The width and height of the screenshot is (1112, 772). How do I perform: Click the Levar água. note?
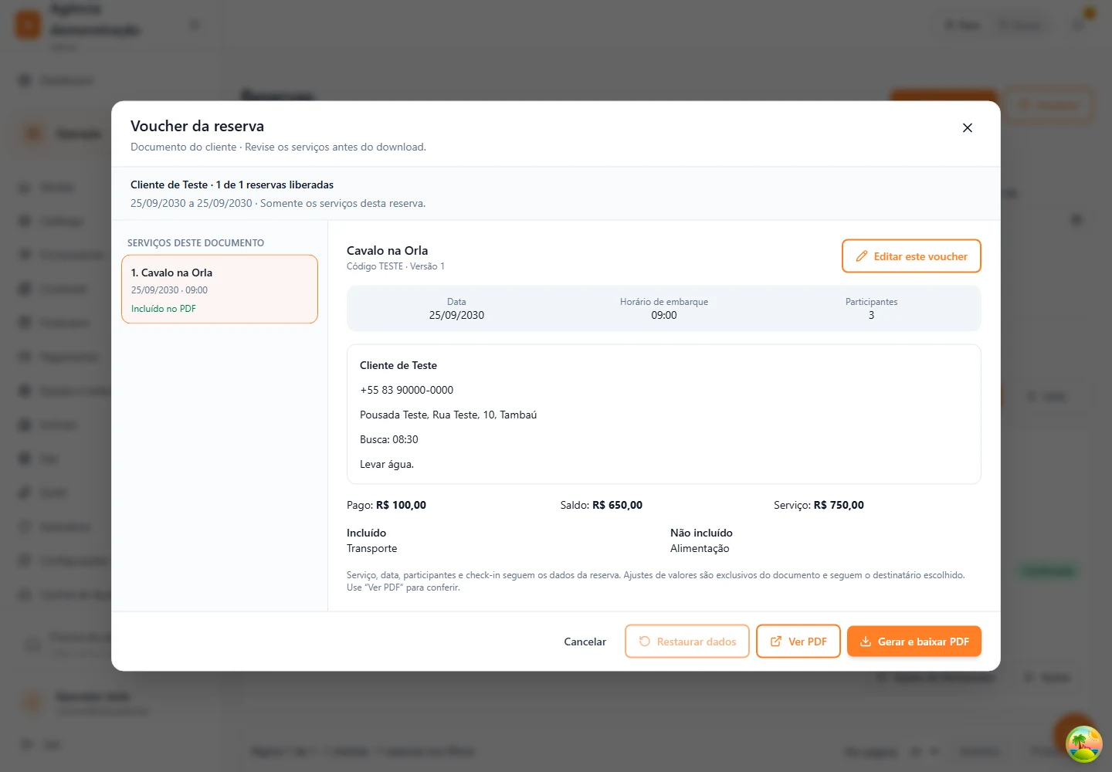click(x=387, y=464)
